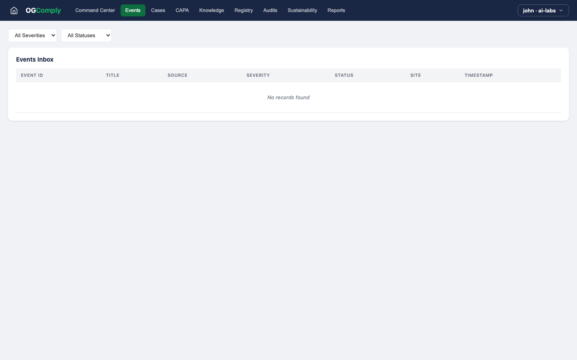Click the Event ID column header
The image size is (577, 360).
tap(32, 75)
